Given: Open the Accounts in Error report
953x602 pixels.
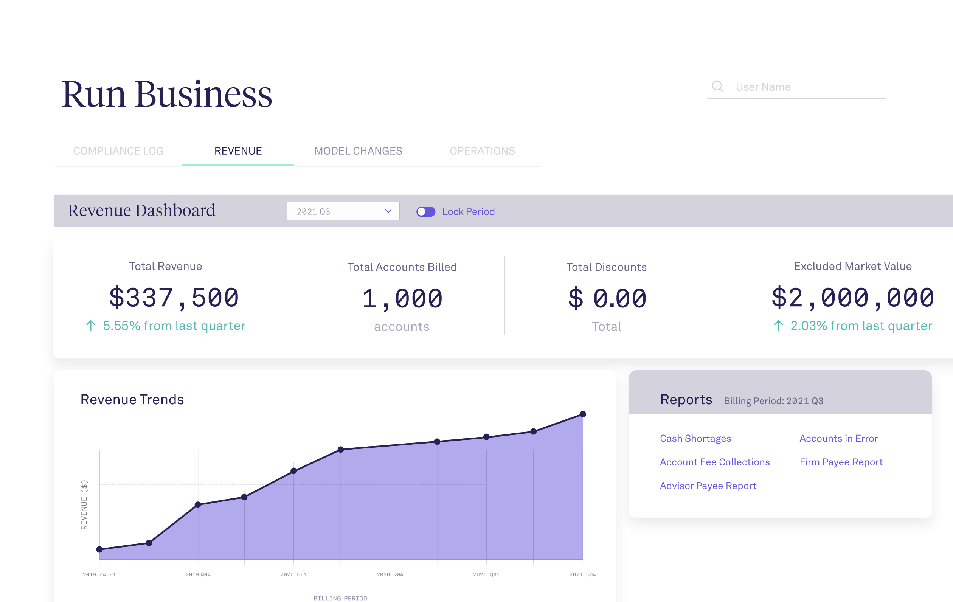Looking at the screenshot, I should point(838,439).
